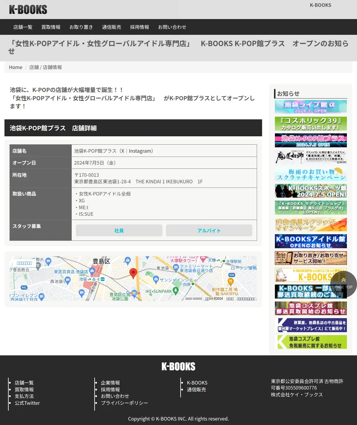
Task: Click footer link K-BOOKS
Action: click(x=197, y=383)
